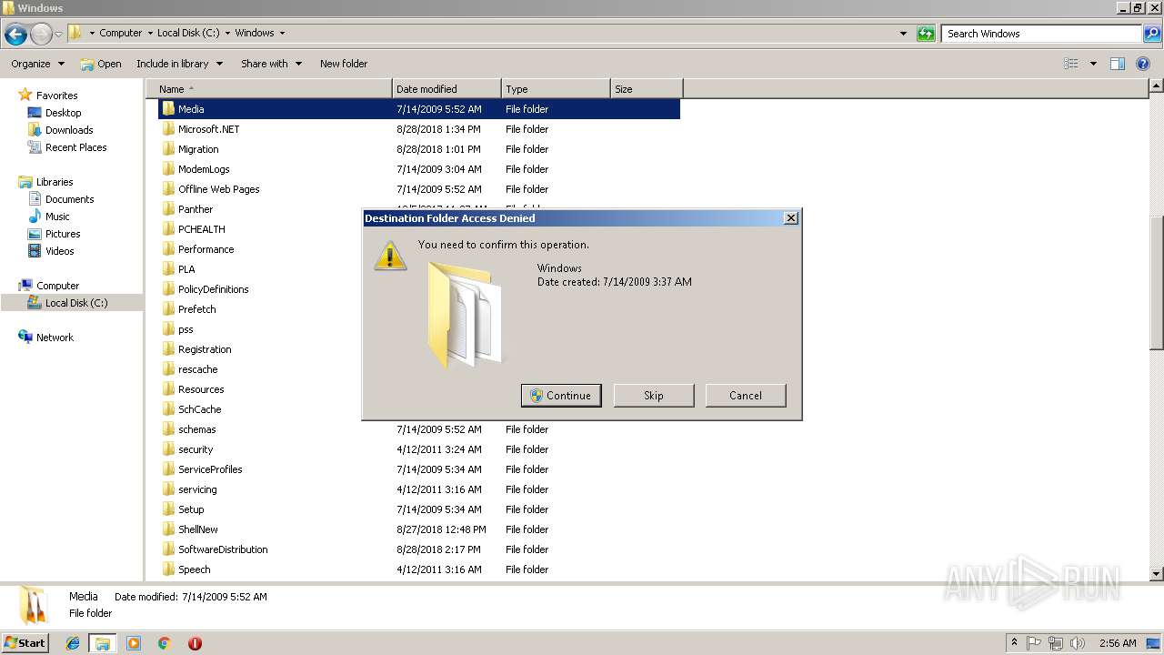Click scroll down arrow of file list
The width and height of the screenshot is (1164, 655).
point(1157,574)
